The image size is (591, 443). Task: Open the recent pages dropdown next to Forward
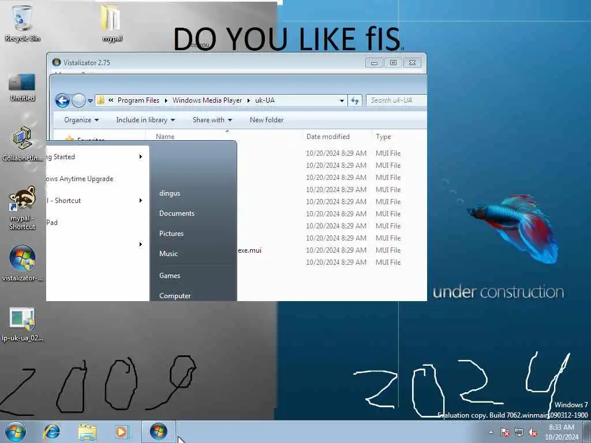pyautogui.click(x=90, y=100)
